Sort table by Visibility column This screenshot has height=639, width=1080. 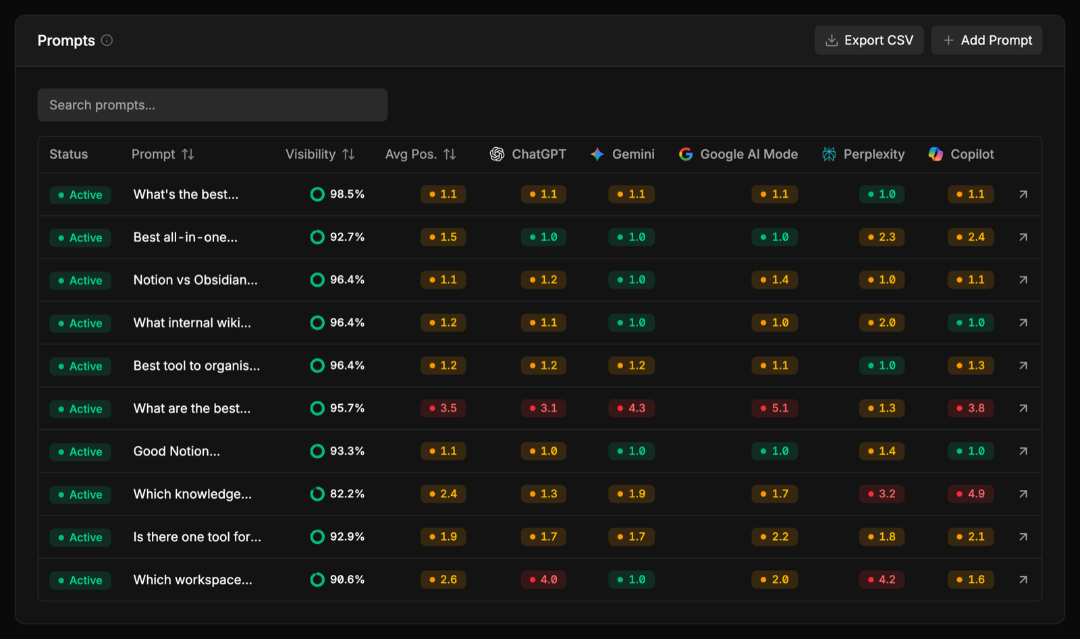tap(320, 155)
